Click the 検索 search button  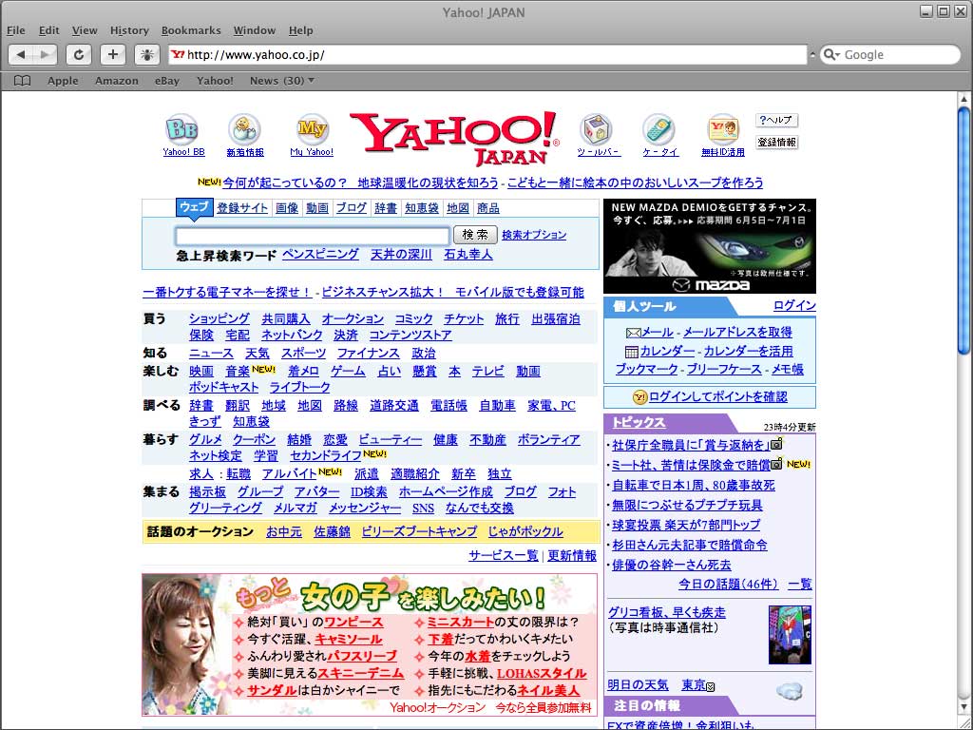[475, 235]
